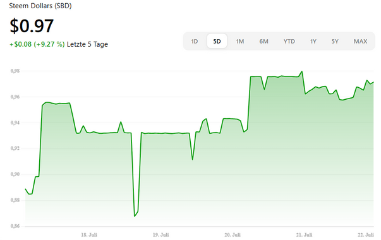This screenshot has height=240, width=381.
Task: Choose the 1Y time range
Action: (x=313, y=41)
